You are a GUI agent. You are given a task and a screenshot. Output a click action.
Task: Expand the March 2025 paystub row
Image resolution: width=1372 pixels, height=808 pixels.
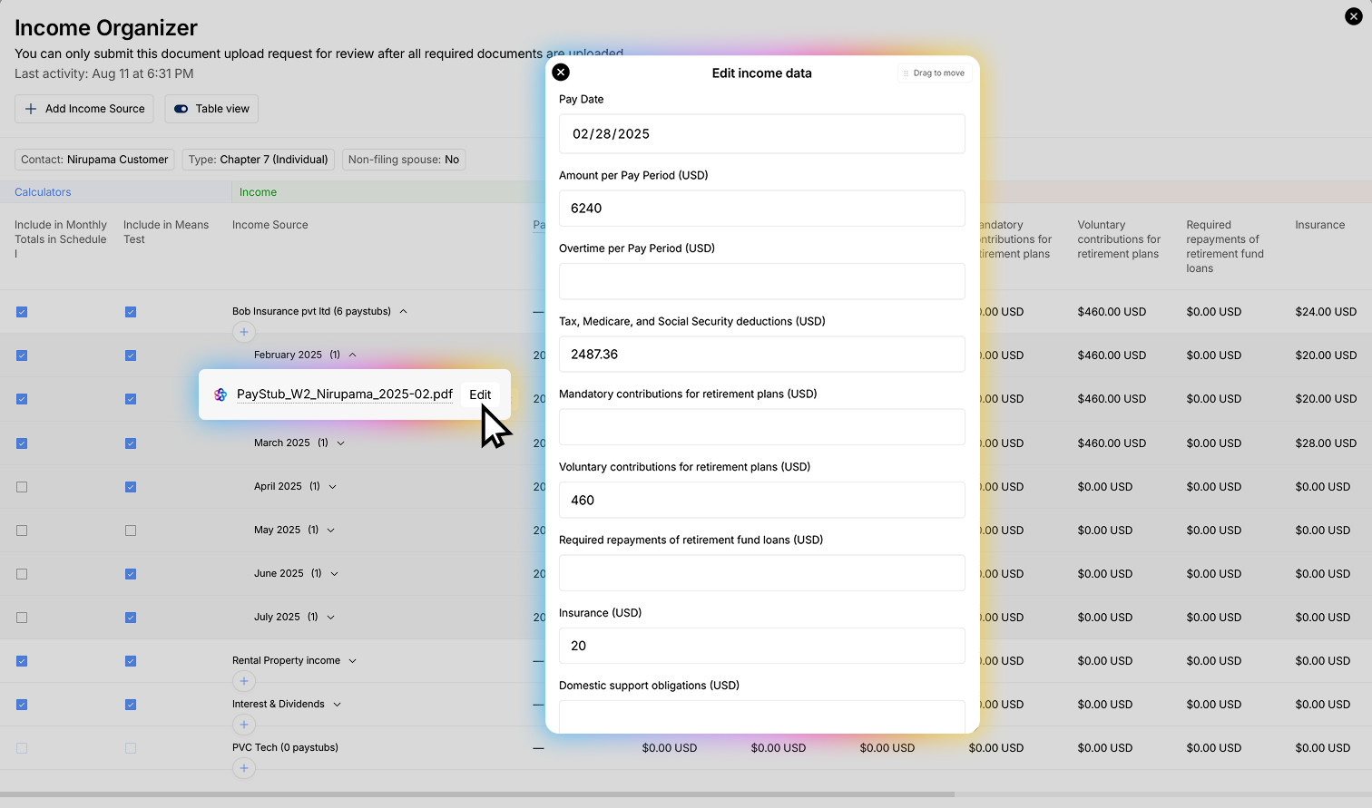point(341,443)
